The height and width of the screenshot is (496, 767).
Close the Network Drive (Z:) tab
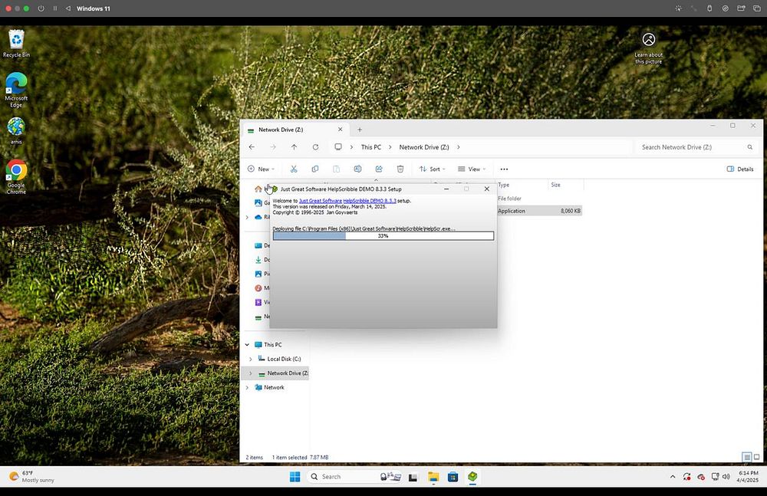pyautogui.click(x=340, y=130)
